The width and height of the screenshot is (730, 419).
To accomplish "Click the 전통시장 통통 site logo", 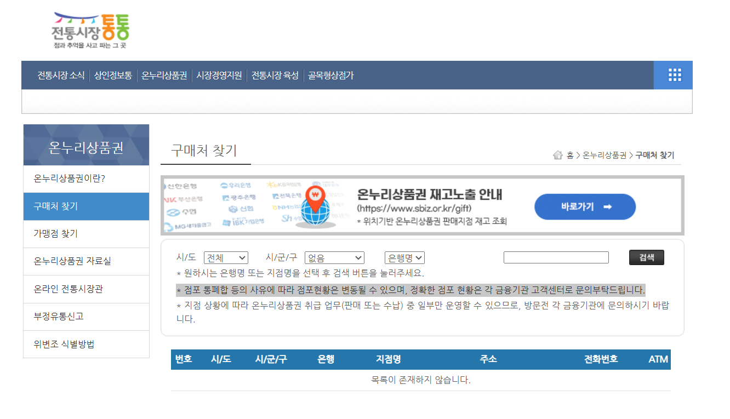I will [x=91, y=31].
